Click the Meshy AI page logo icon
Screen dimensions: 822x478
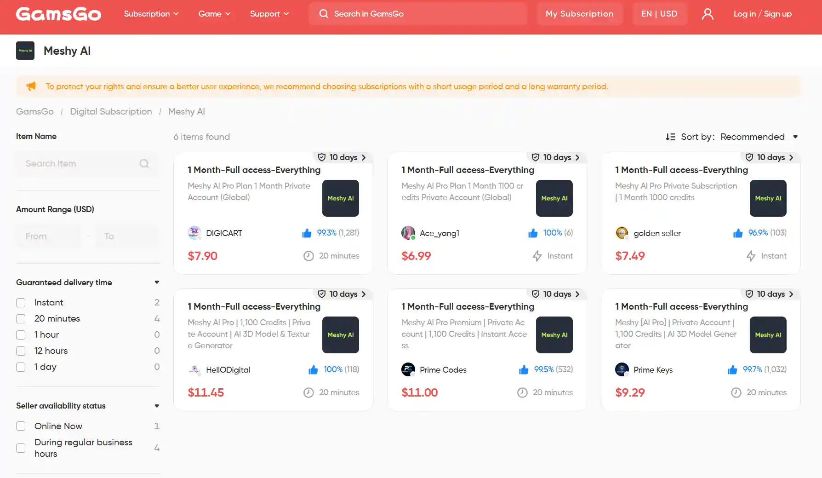25,51
